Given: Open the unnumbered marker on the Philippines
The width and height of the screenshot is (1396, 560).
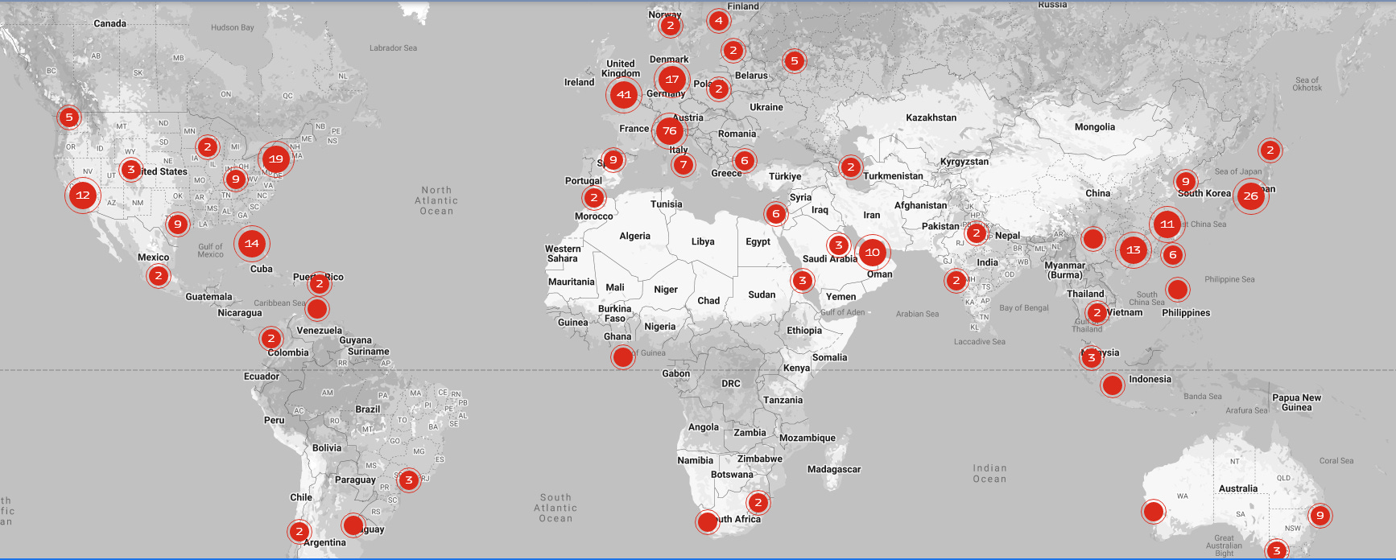Looking at the screenshot, I should point(1178,289).
